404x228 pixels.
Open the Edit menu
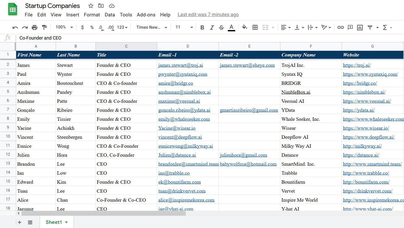coord(42,15)
